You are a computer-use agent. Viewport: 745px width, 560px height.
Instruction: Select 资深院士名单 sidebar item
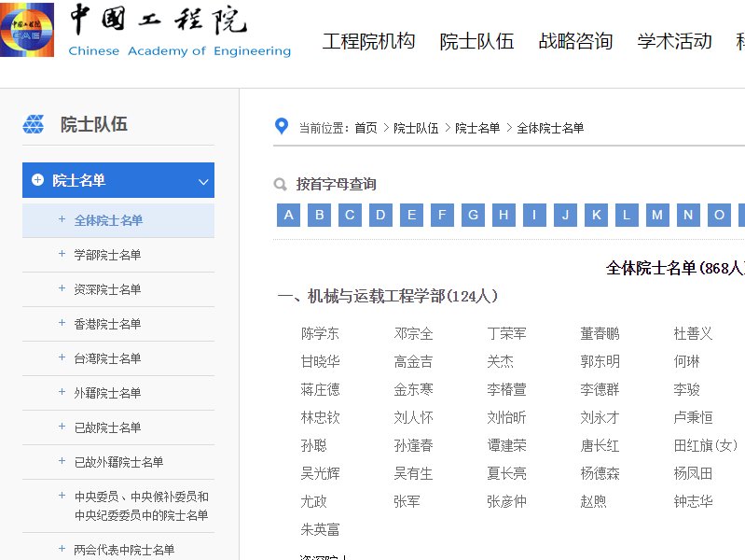click(x=107, y=289)
